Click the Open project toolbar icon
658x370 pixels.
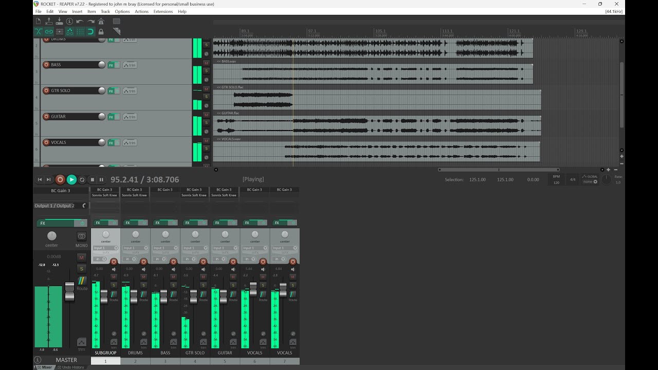(49, 21)
